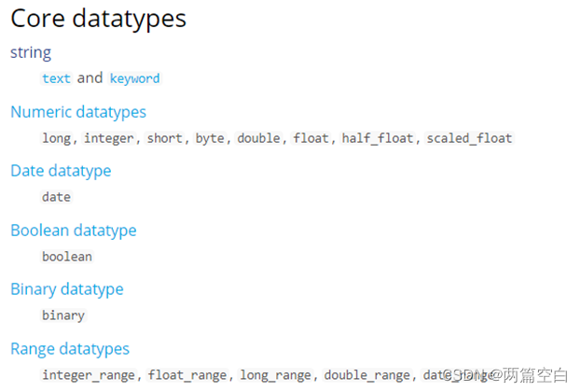Image resolution: width=581 pixels, height=392 pixels.
Task: Click the float_range code term
Action: 187,375
